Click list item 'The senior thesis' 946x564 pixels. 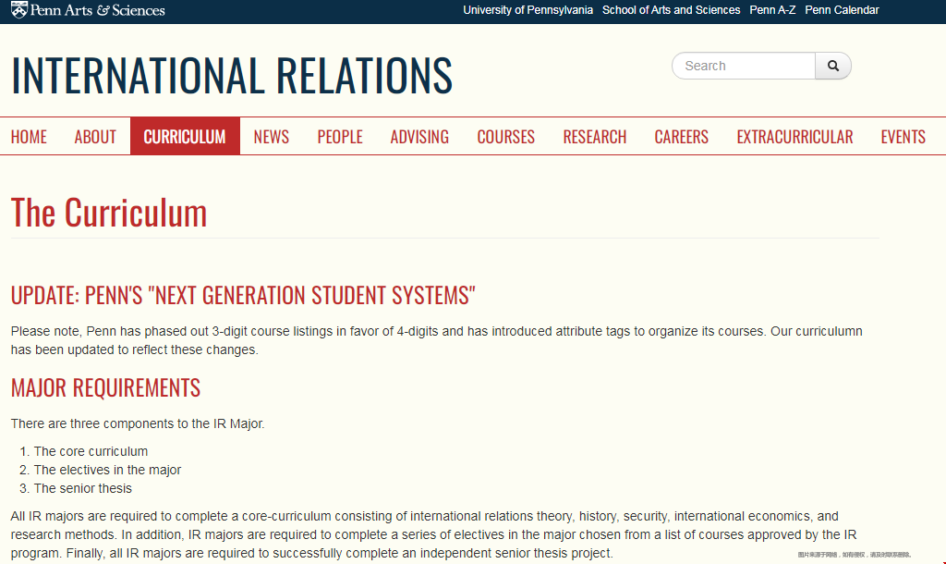point(82,488)
